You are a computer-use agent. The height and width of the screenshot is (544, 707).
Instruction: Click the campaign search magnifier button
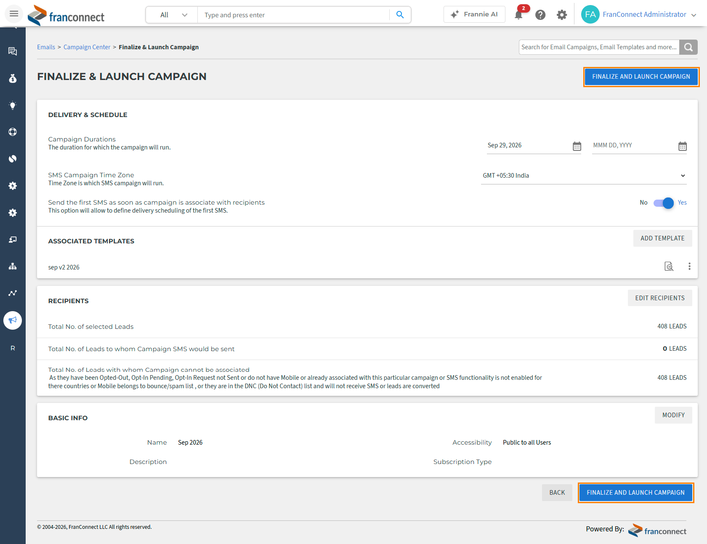pos(688,47)
